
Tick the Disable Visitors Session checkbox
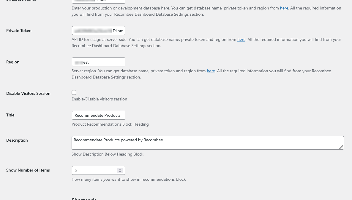click(x=74, y=92)
